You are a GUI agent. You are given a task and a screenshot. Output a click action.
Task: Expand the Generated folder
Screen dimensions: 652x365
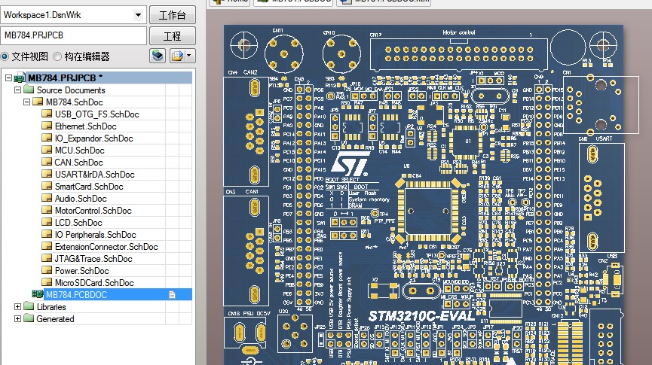click(x=17, y=319)
